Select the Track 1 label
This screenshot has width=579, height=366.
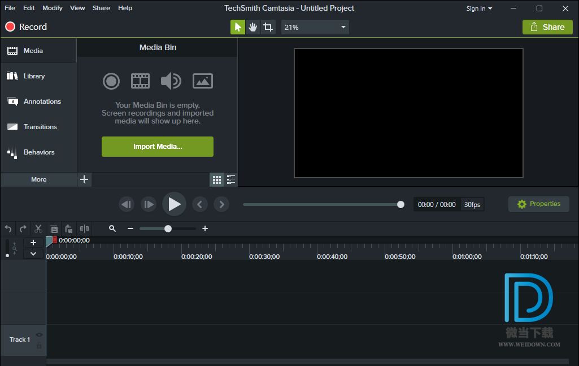pyautogui.click(x=20, y=339)
